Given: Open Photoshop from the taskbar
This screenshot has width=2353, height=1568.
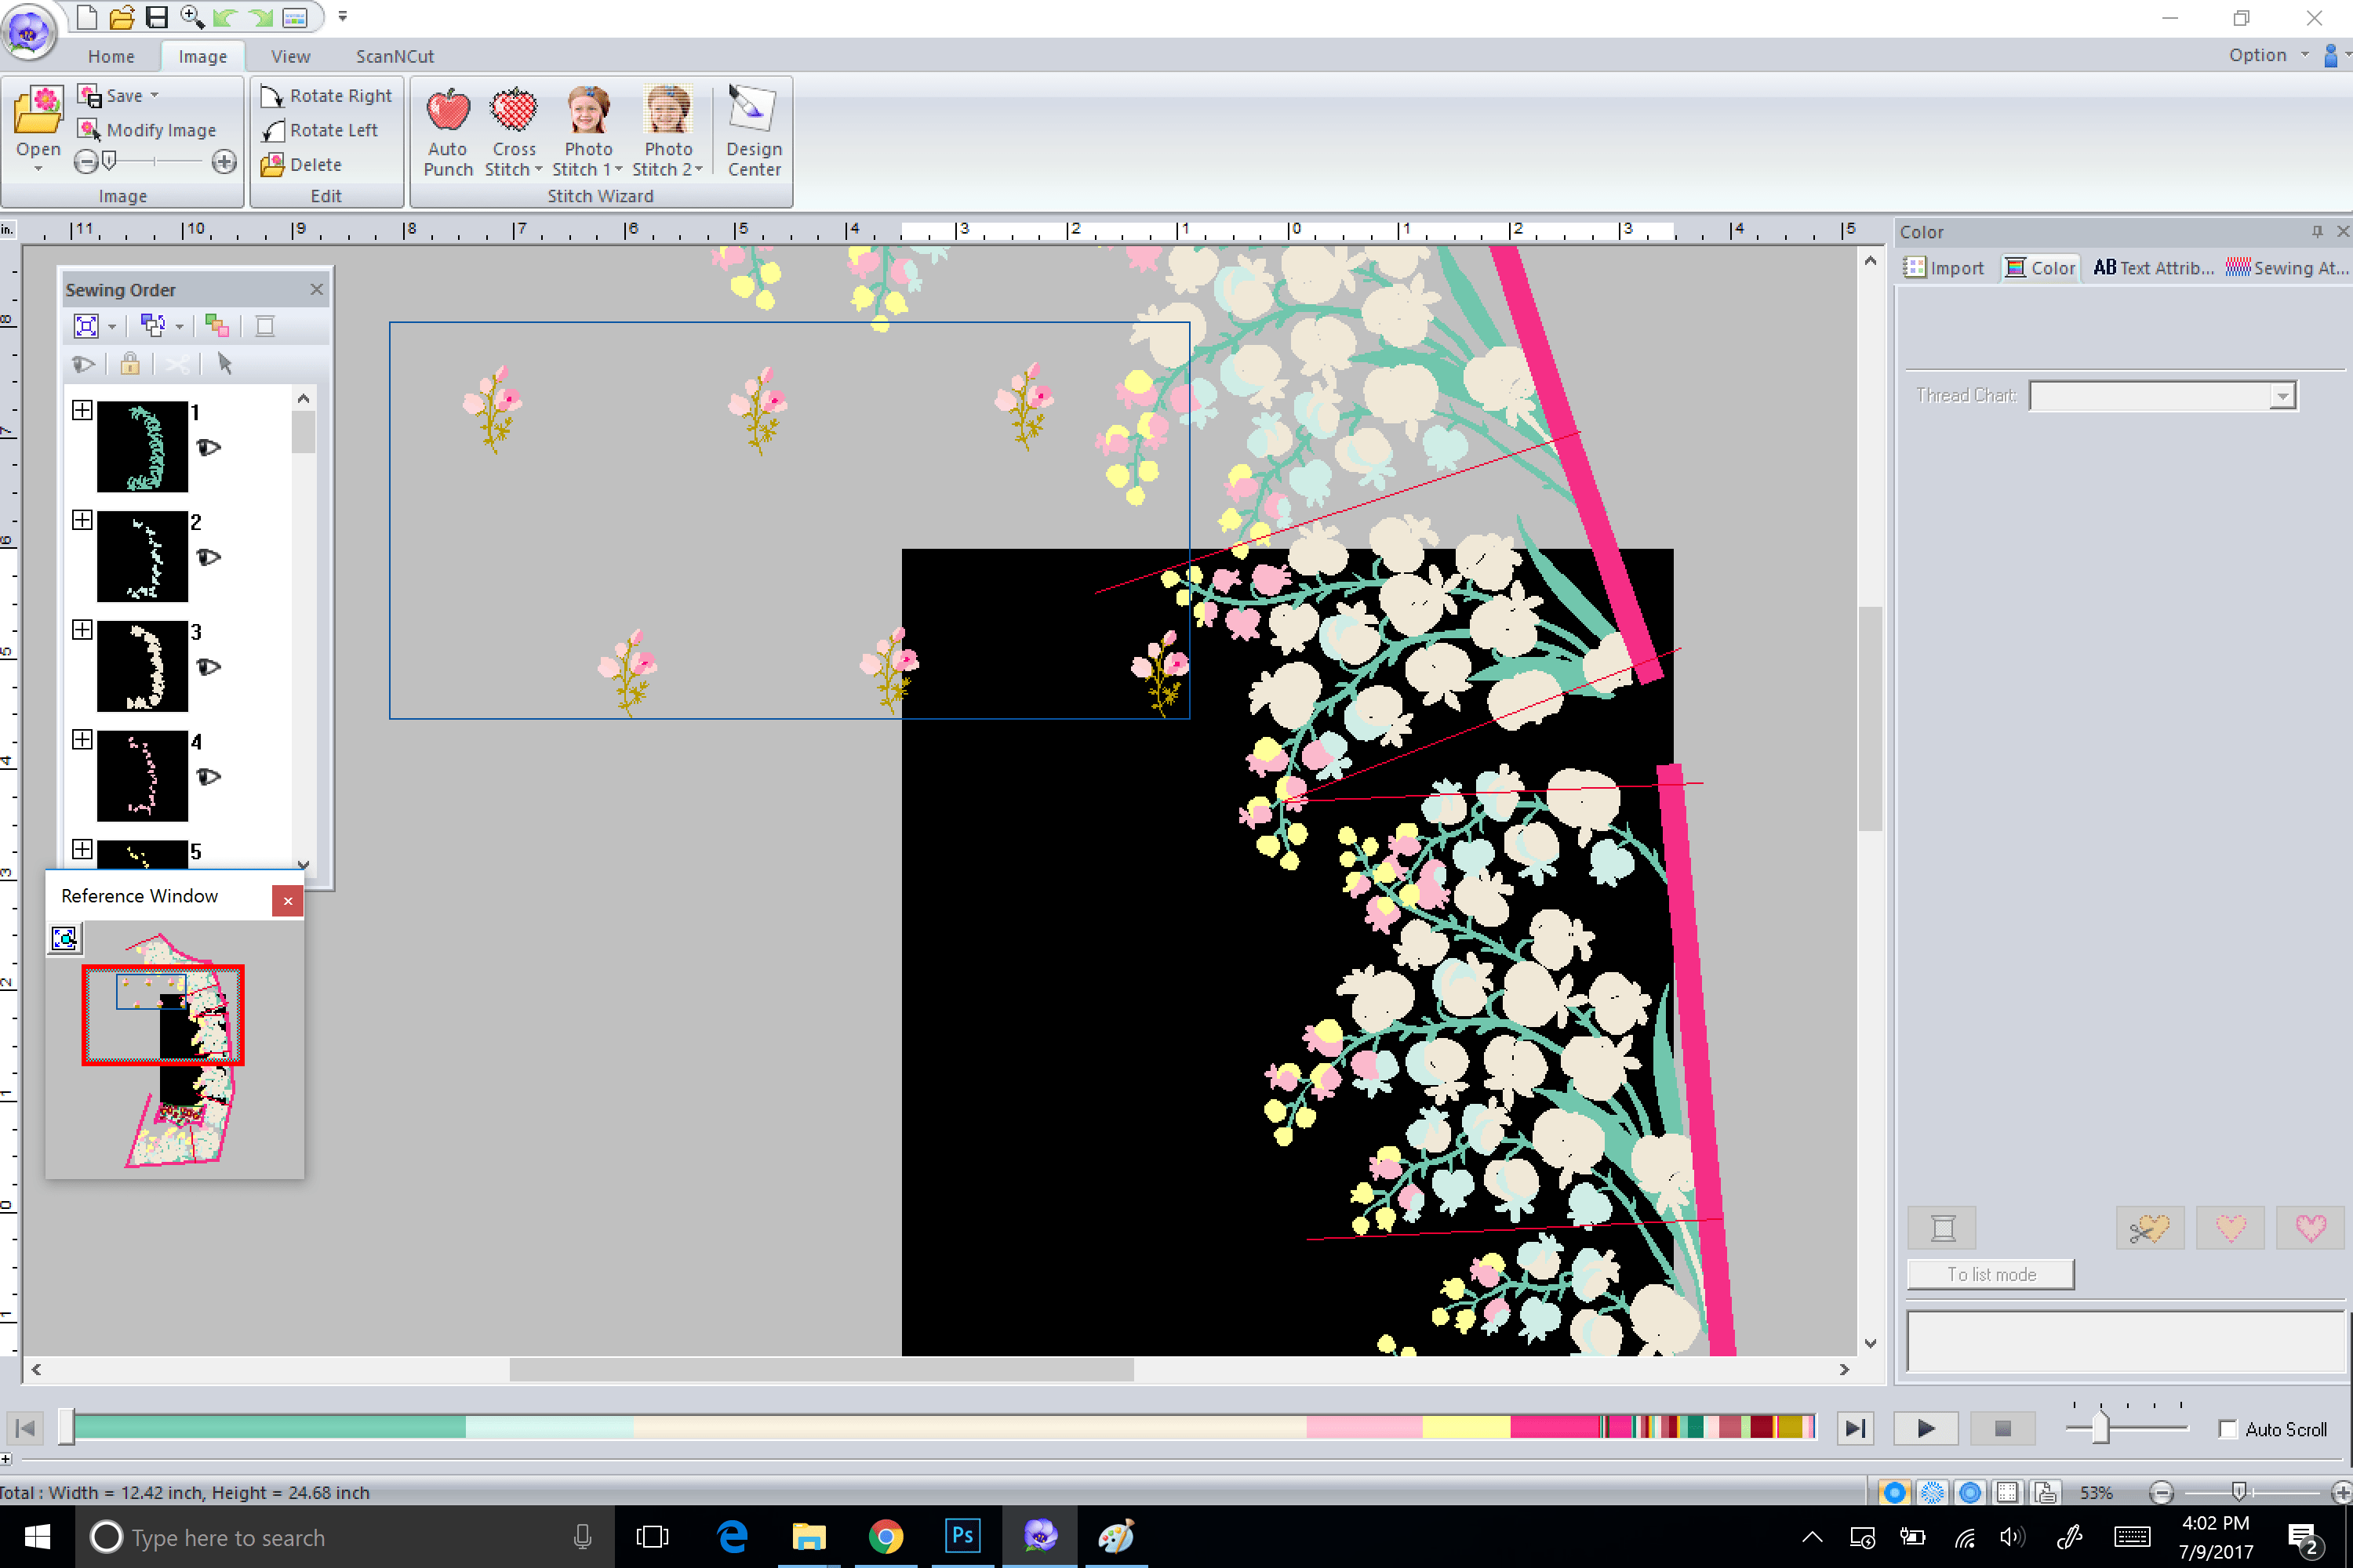Looking at the screenshot, I should tap(962, 1536).
